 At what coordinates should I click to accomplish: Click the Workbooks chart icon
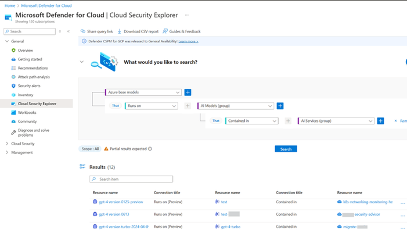coord(13,113)
